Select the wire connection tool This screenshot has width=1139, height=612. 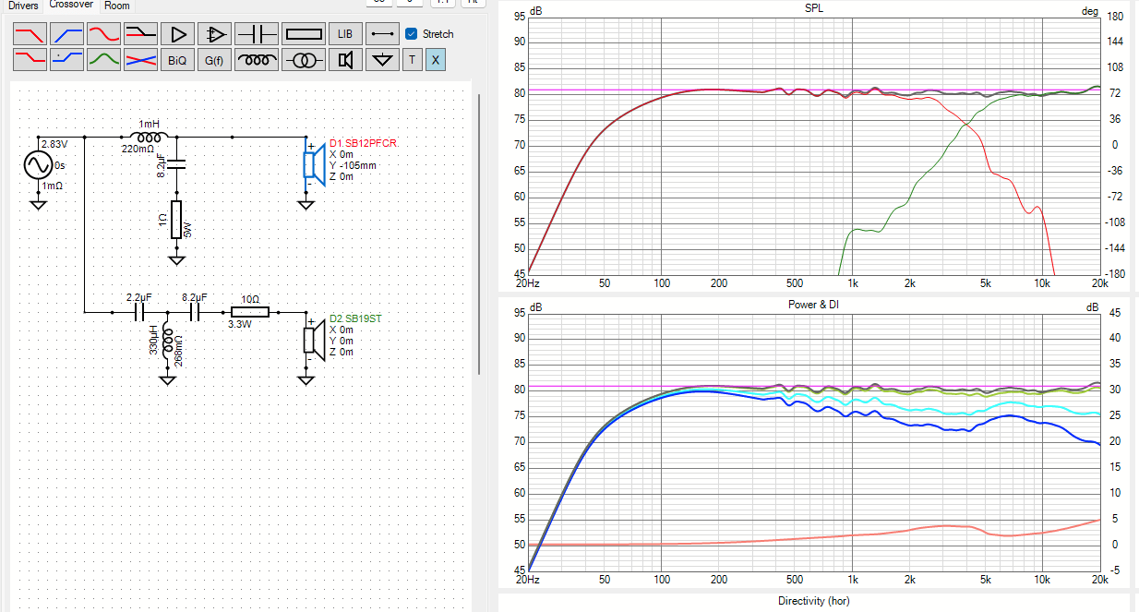382,34
